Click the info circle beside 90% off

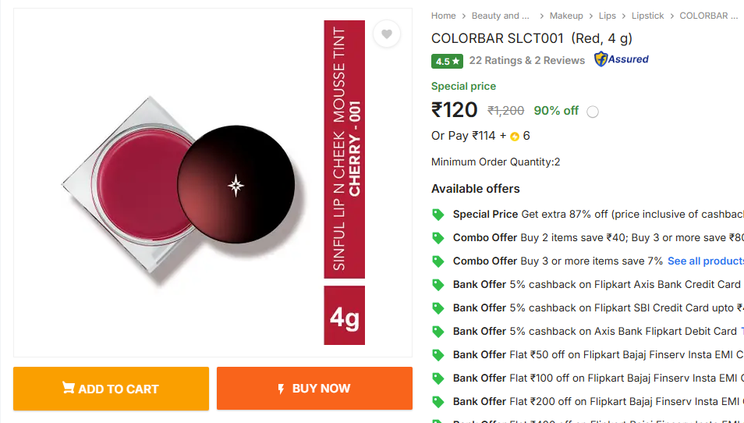tap(593, 112)
